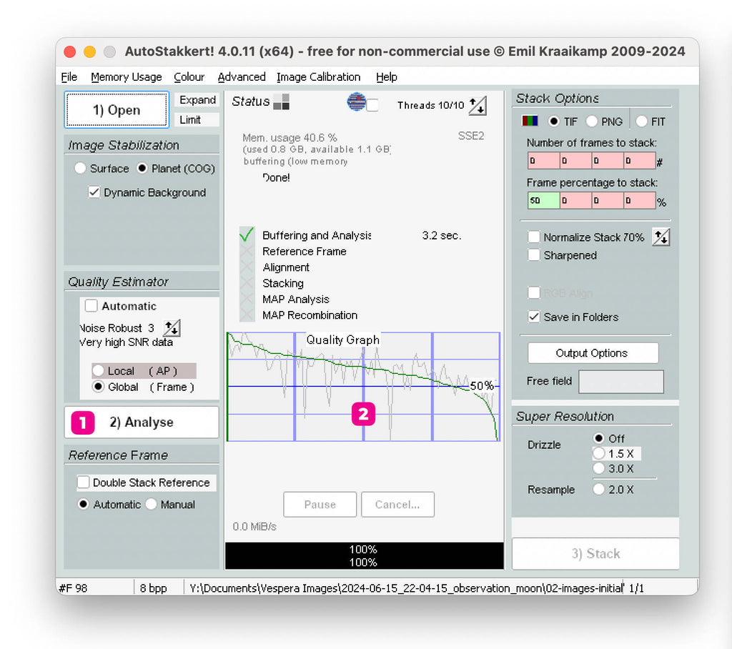
Task: Open the Colour menu
Action: pyautogui.click(x=189, y=76)
